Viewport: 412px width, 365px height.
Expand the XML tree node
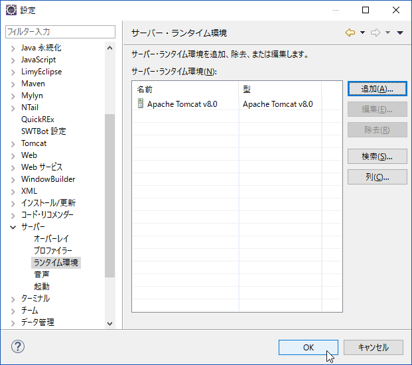point(13,192)
